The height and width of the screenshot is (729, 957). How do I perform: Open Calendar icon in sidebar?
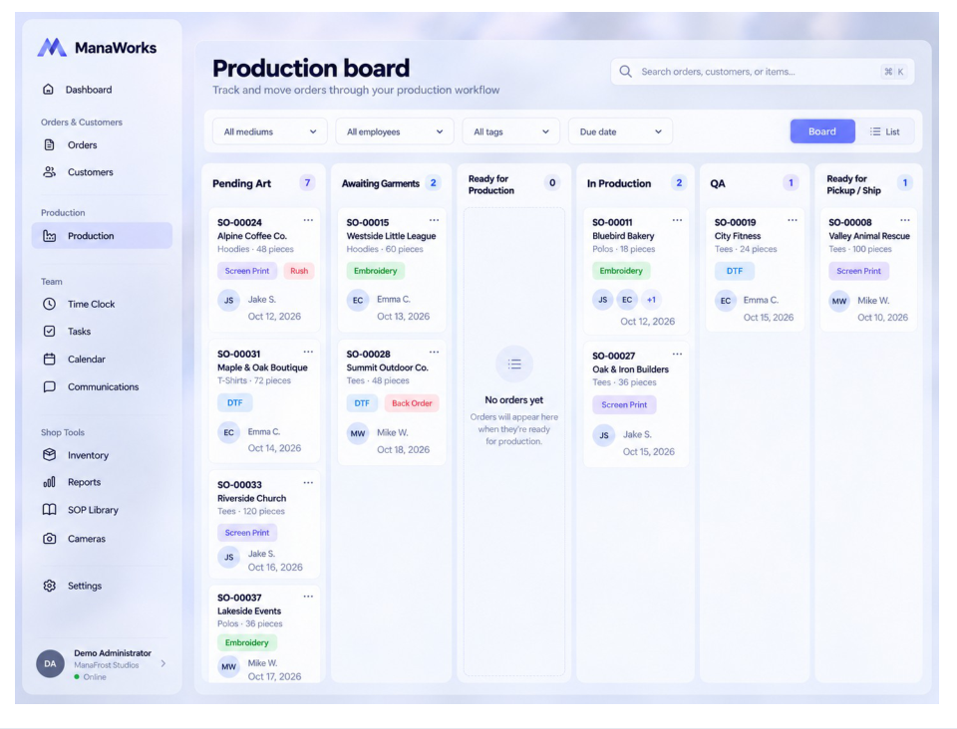tap(50, 359)
